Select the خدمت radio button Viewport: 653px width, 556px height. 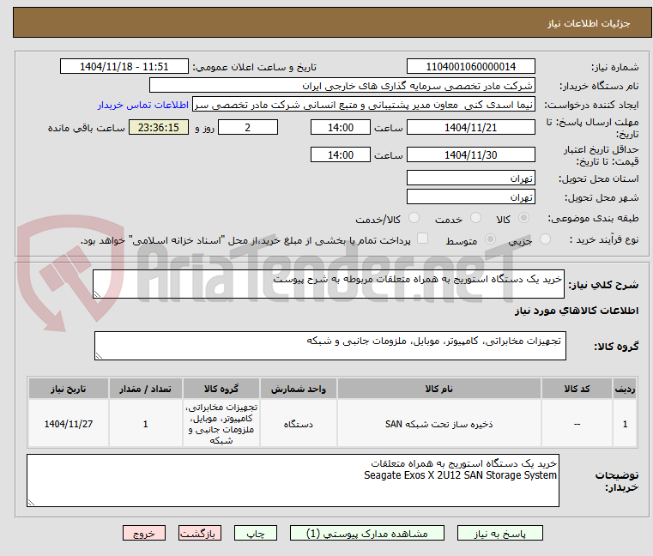coord(475,218)
